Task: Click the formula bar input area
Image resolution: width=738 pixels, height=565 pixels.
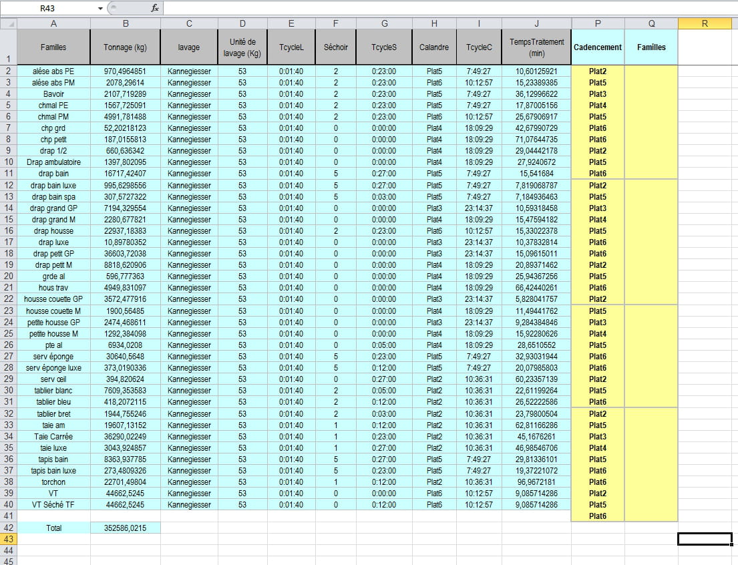Action: point(449,8)
